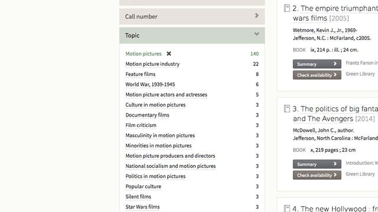Expand the Call number facet
The height and width of the screenshot is (212, 378).
(192, 16)
